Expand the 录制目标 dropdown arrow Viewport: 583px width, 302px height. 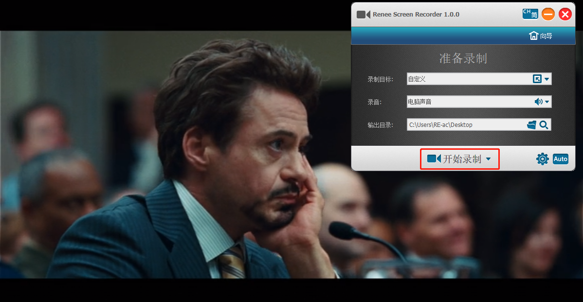pyautogui.click(x=547, y=79)
